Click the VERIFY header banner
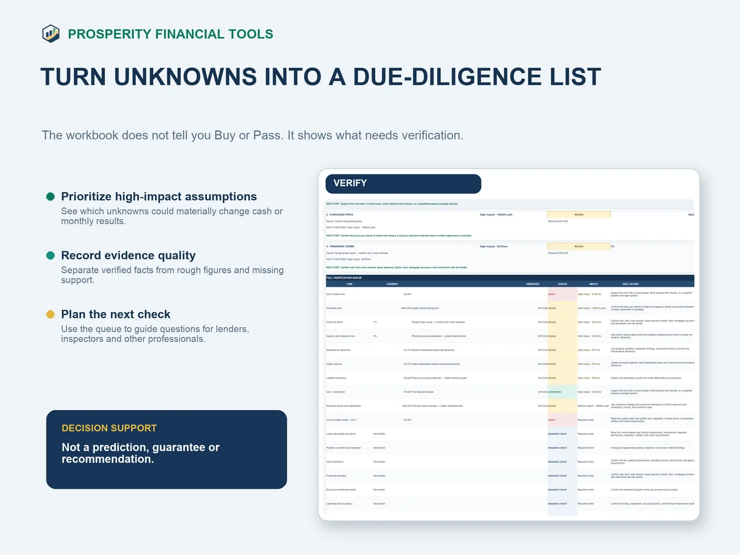The height and width of the screenshot is (555, 740). coord(403,183)
